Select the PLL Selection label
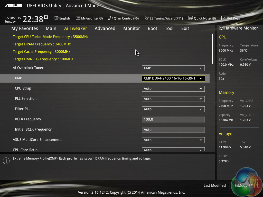Viewport: 263px width, 197px height. coord(26,98)
